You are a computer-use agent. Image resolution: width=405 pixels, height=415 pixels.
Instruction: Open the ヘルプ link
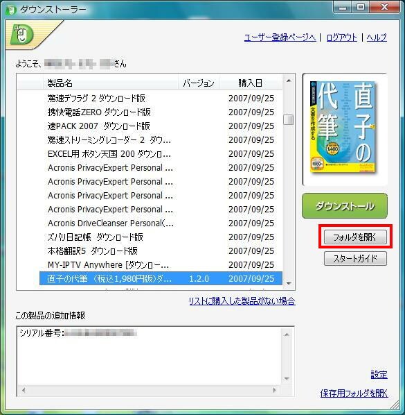(x=377, y=37)
